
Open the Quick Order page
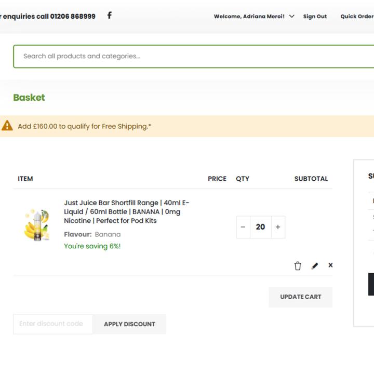point(356,16)
